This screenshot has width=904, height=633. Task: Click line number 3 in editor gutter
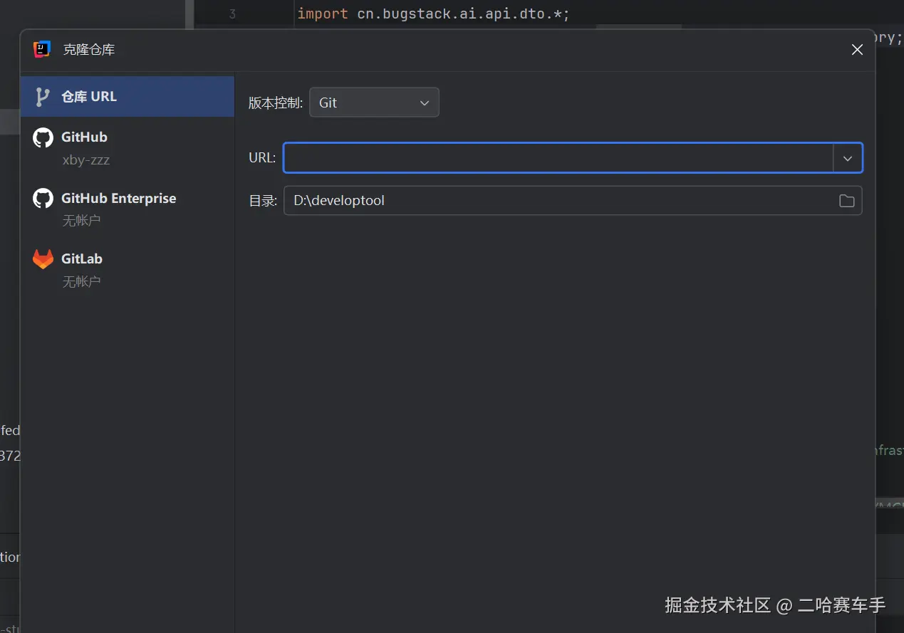[x=232, y=14]
